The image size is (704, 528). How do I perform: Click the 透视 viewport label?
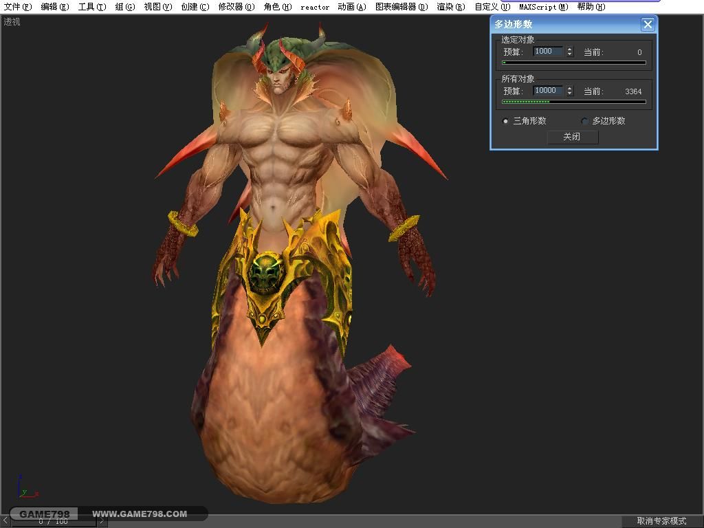[x=12, y=21]
